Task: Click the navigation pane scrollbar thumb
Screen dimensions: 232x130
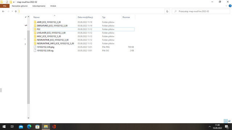Action: [28, 67]
